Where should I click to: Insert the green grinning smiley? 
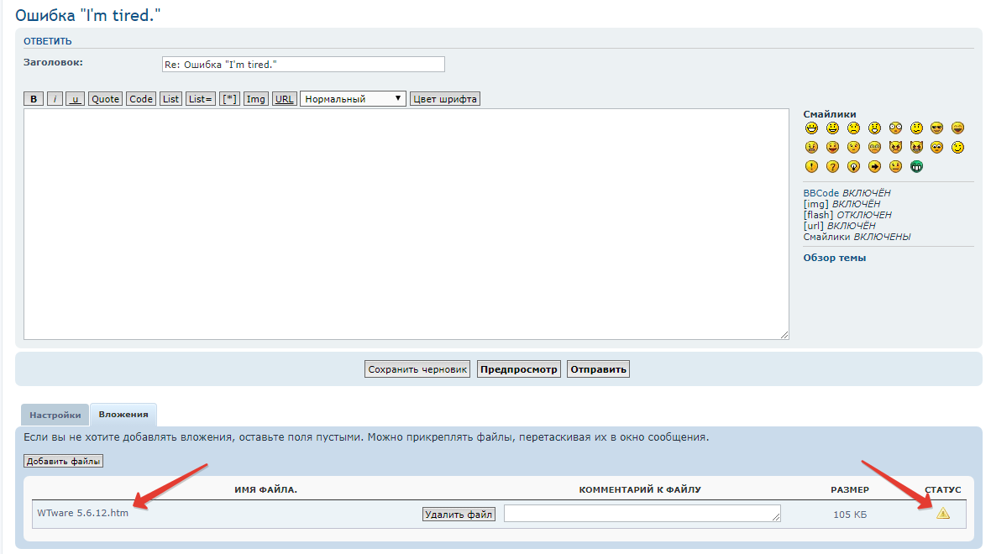point(916,166)
